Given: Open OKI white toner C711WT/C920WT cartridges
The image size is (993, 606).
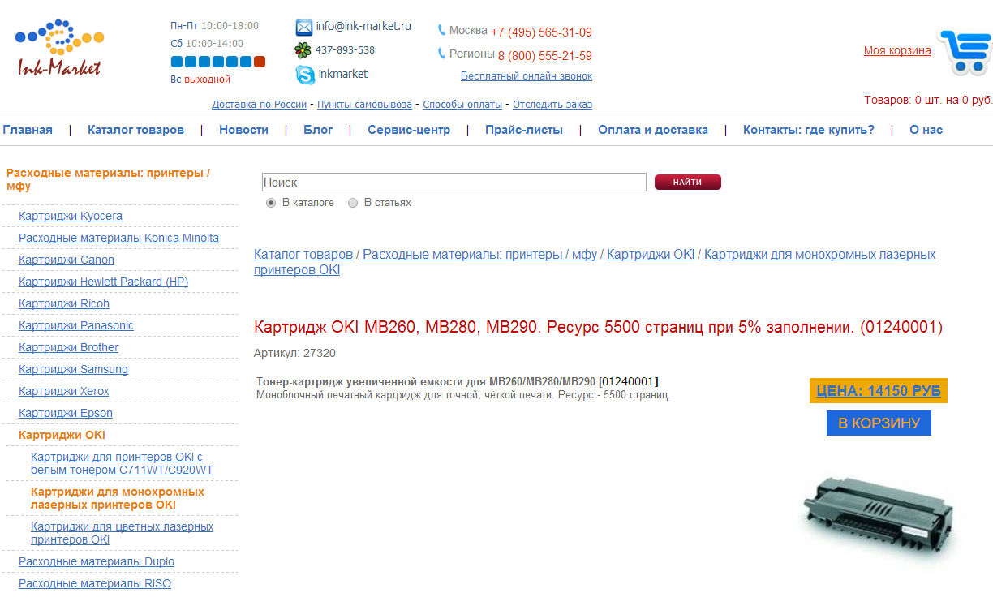Looking at the screenshot, I should click(x=122, y=463).
